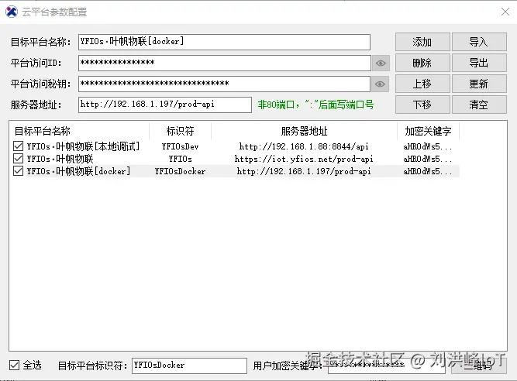Click the 清空 button

click(x=479, y=105)
